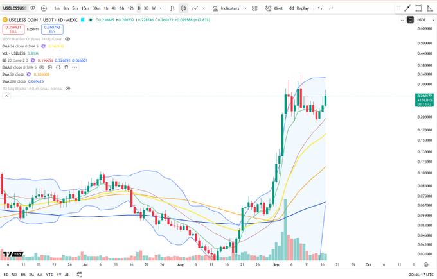
Task: Open the go-to-date calendar icon
Action: click(x=80, y=275)
